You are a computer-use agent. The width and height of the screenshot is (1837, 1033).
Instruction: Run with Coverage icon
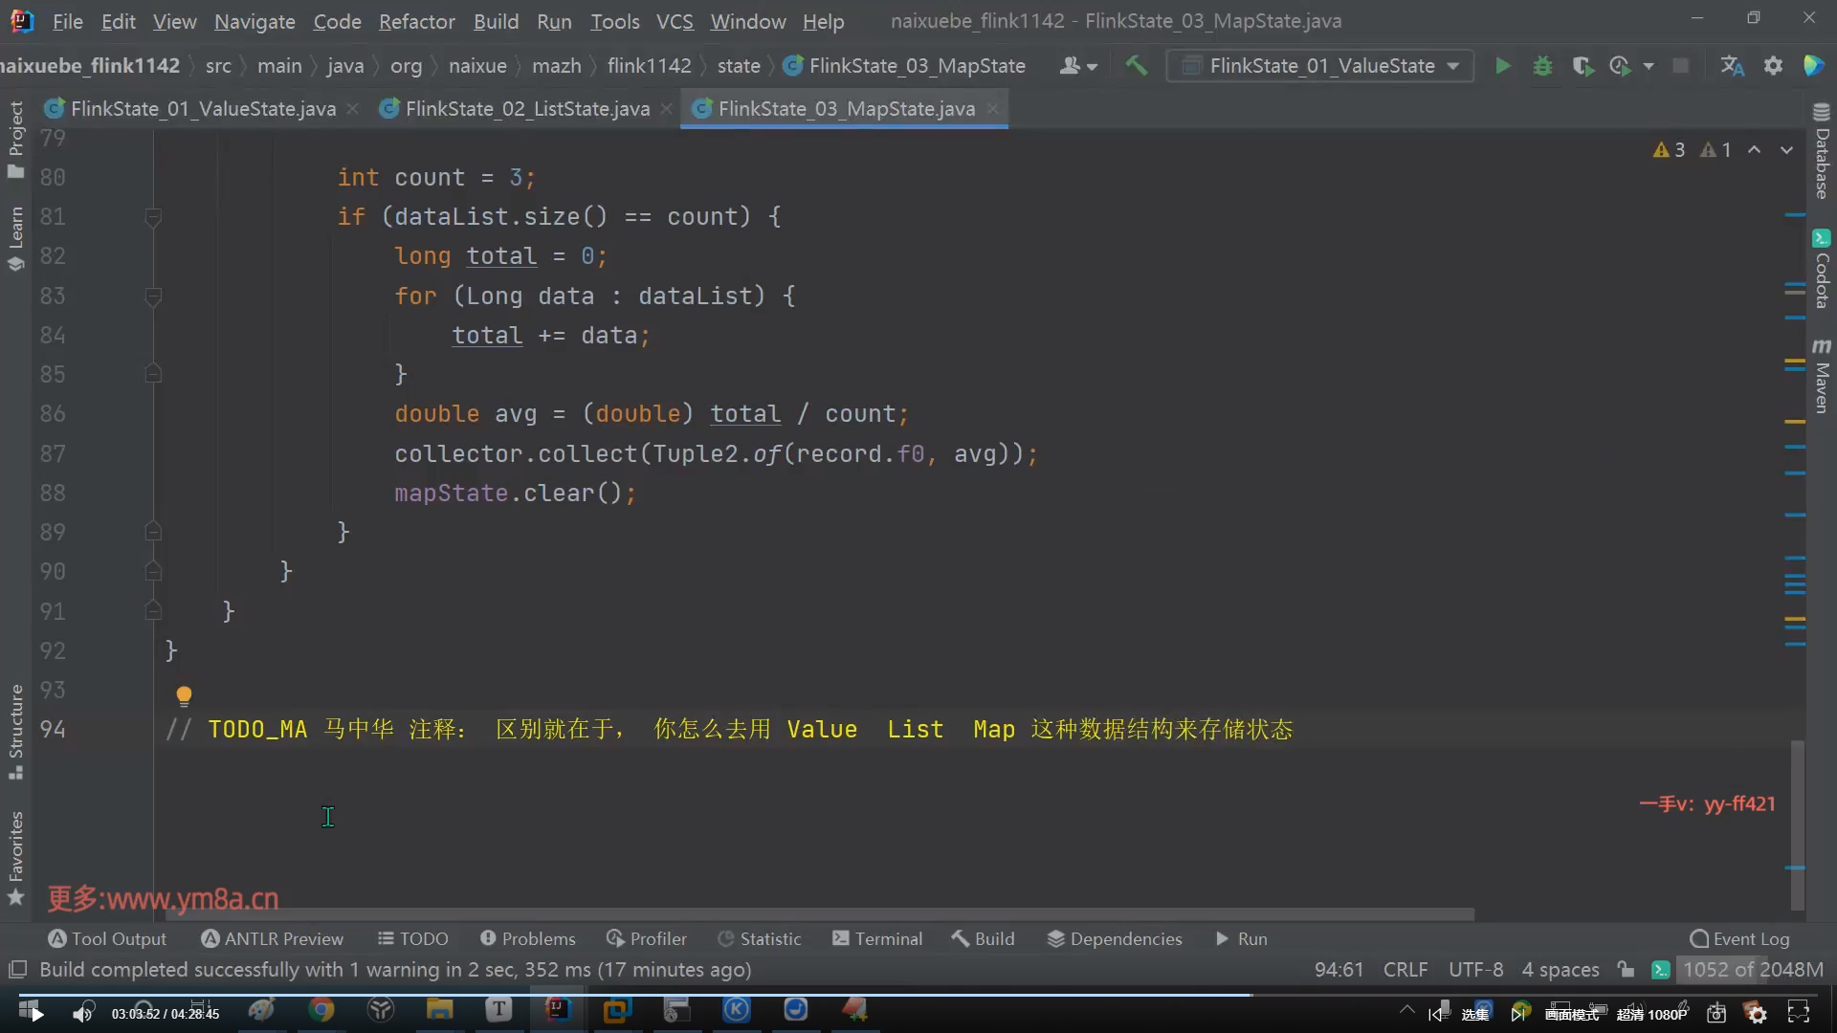tap(1582, 66)
